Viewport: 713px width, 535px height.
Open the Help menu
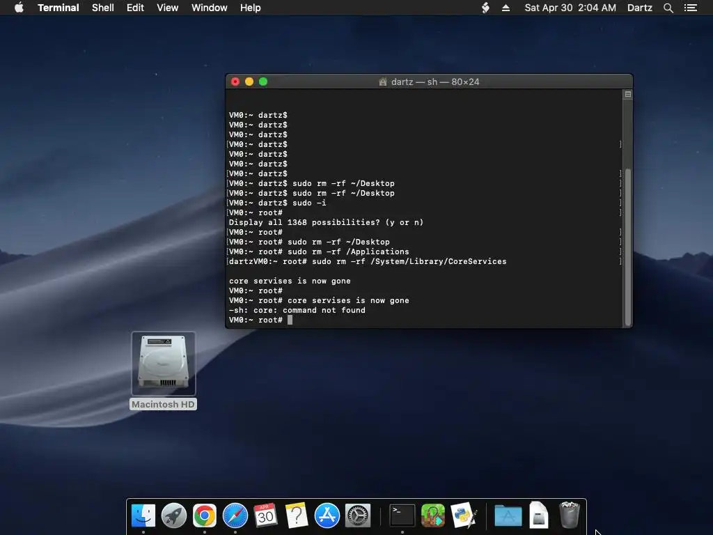[251, 8]
